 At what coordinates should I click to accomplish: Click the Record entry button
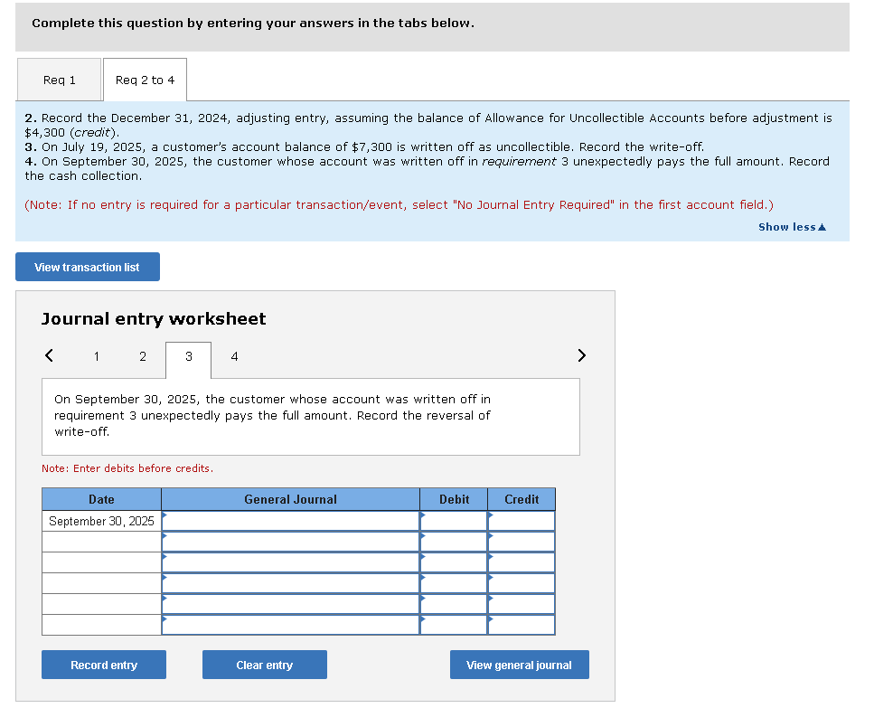(x=104, y=666)
